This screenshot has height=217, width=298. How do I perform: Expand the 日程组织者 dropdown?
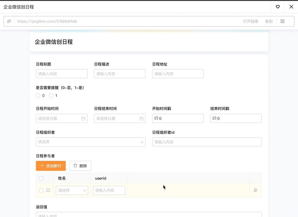coord(91,142)
